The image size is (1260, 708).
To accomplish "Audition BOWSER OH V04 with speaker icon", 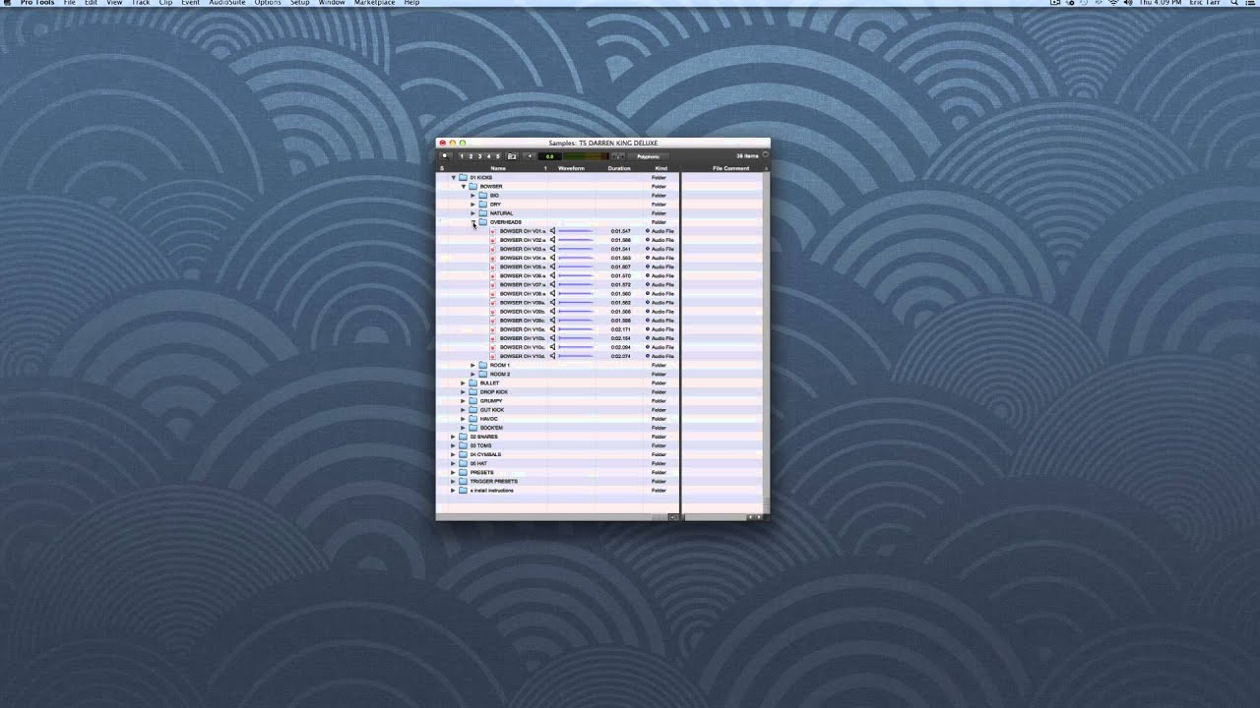I will [x=552, y=258].
